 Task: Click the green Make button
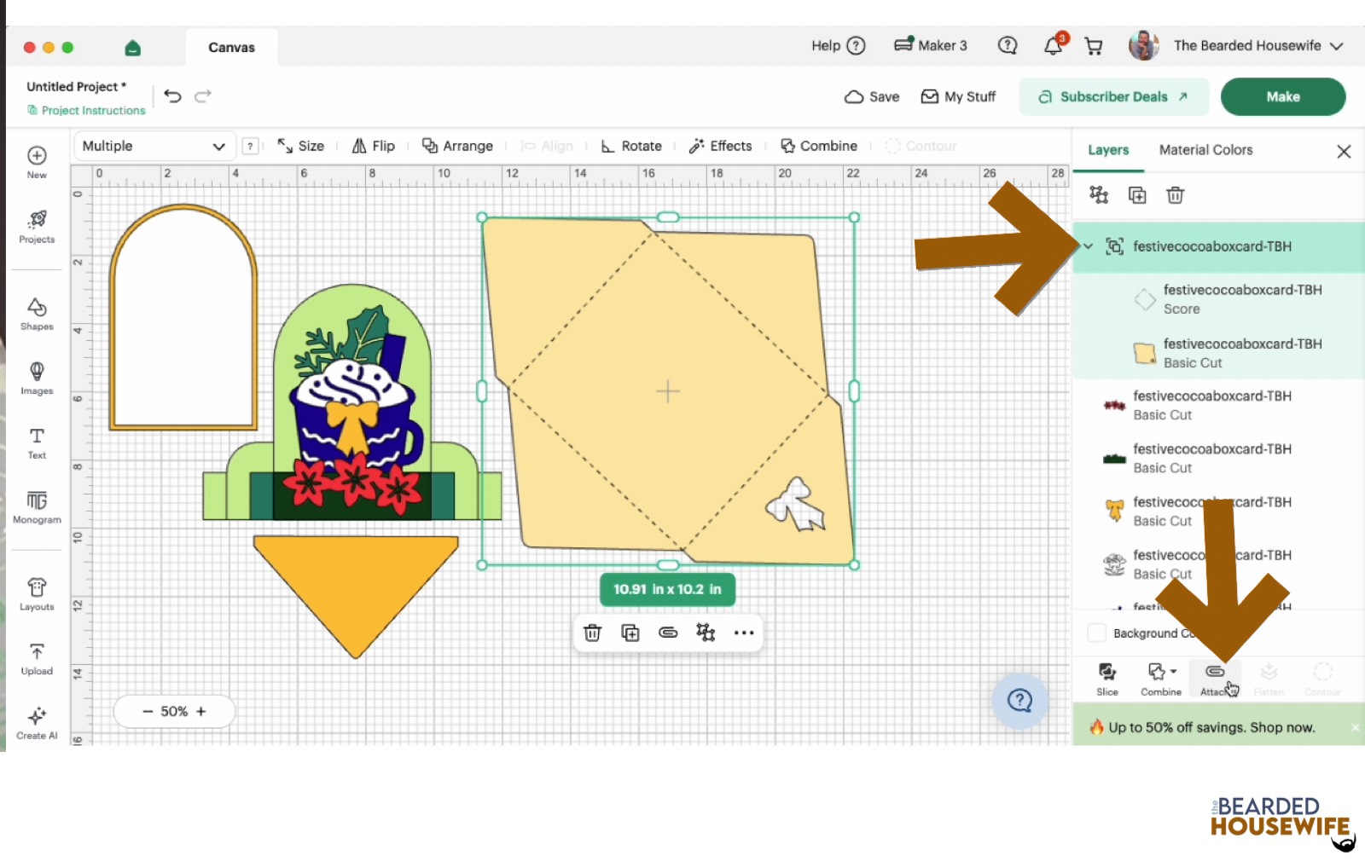point(1283,97)
